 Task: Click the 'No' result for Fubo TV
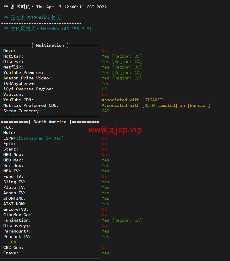coord(104,177)
